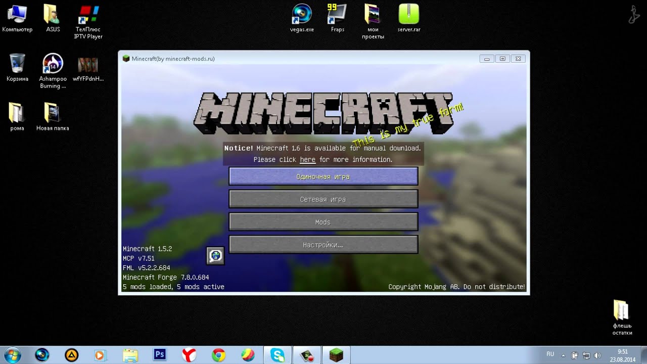The width and height of the screenshot is (647, 364).
Task: Open Windows Media Player taskbar icon
Action: tap(100, 355)
